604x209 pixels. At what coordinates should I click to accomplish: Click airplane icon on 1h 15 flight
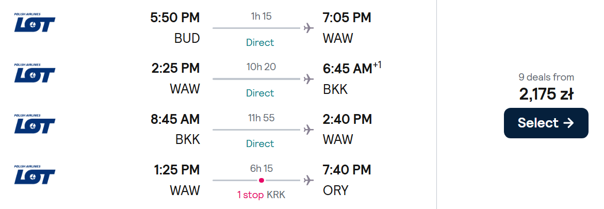coord(308,28)
